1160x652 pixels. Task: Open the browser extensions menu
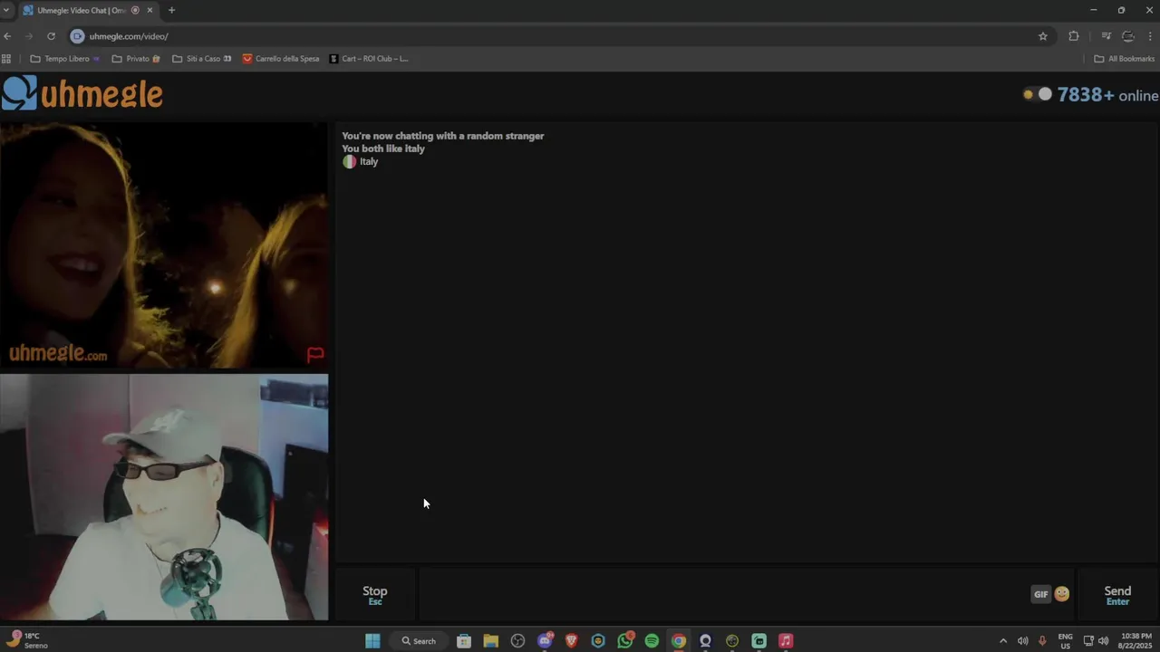(1074, 36)
